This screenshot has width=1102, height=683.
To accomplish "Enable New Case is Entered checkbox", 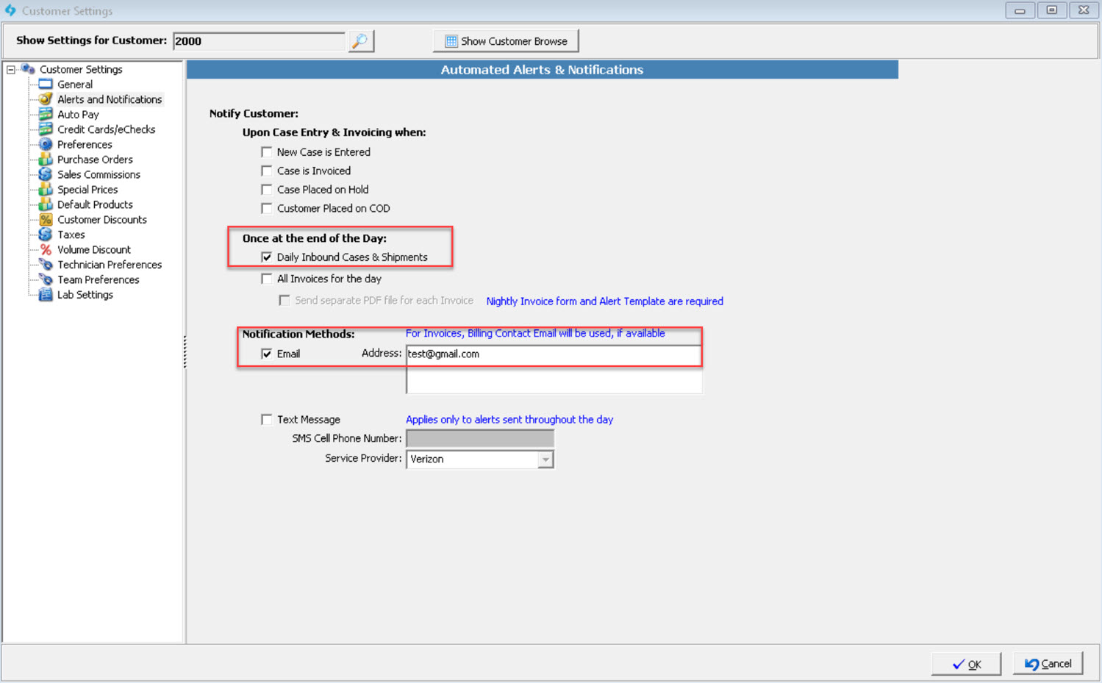I will tap(267, 152).
